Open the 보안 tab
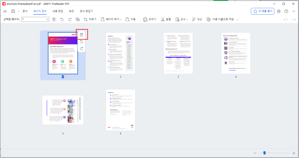 (71, 11)
